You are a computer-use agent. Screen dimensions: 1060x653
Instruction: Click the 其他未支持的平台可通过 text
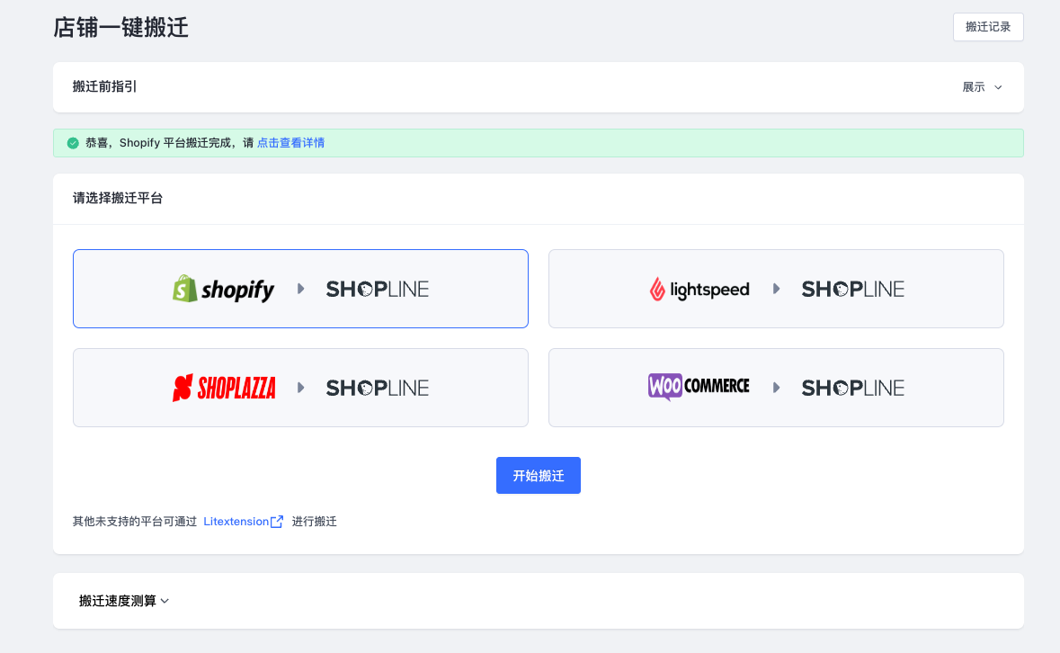[x=135, y=521]
